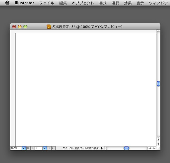Viewport: 170px width, 163px height.
Task: Go to first artboard button
Action: click(x=28, y=148)
